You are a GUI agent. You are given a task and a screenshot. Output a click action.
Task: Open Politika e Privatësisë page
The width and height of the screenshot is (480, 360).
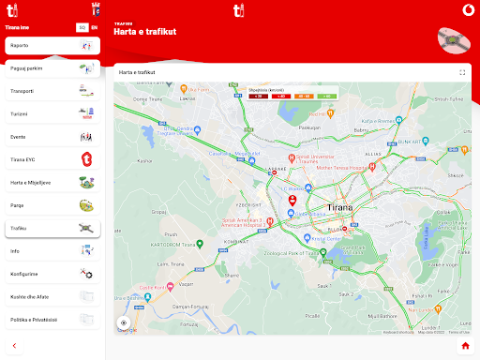tap(52, 320)
